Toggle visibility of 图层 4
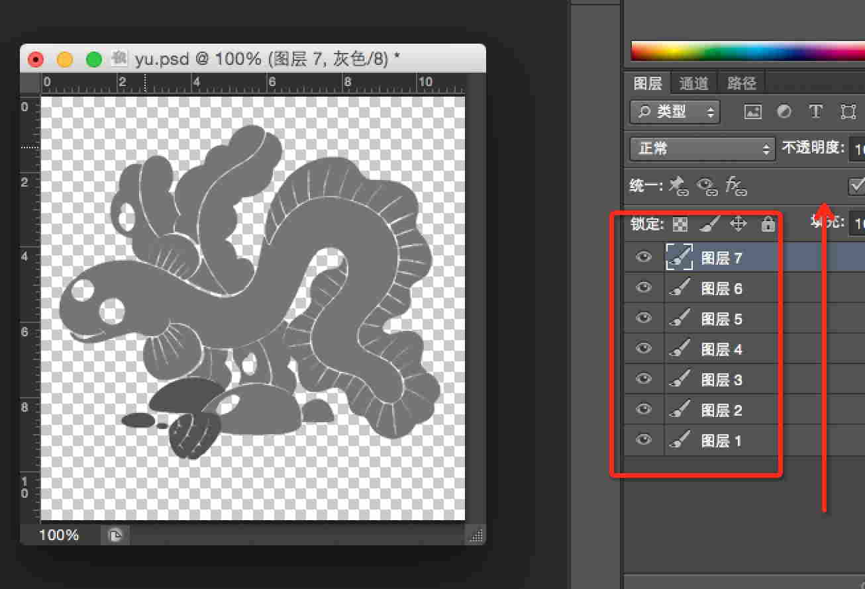Image resolution: width=865 pixels, height=589 pixels. click(644, 349)
